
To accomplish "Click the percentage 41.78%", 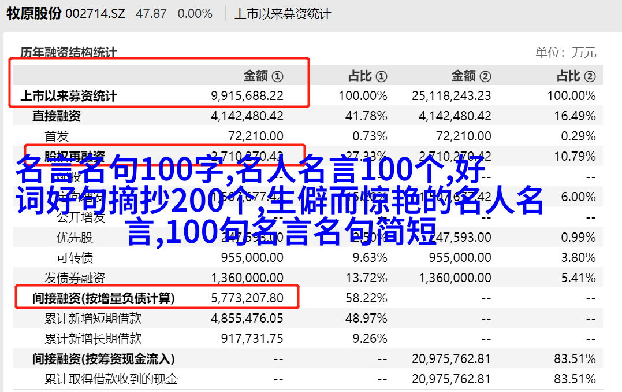I will click(366, 116).
